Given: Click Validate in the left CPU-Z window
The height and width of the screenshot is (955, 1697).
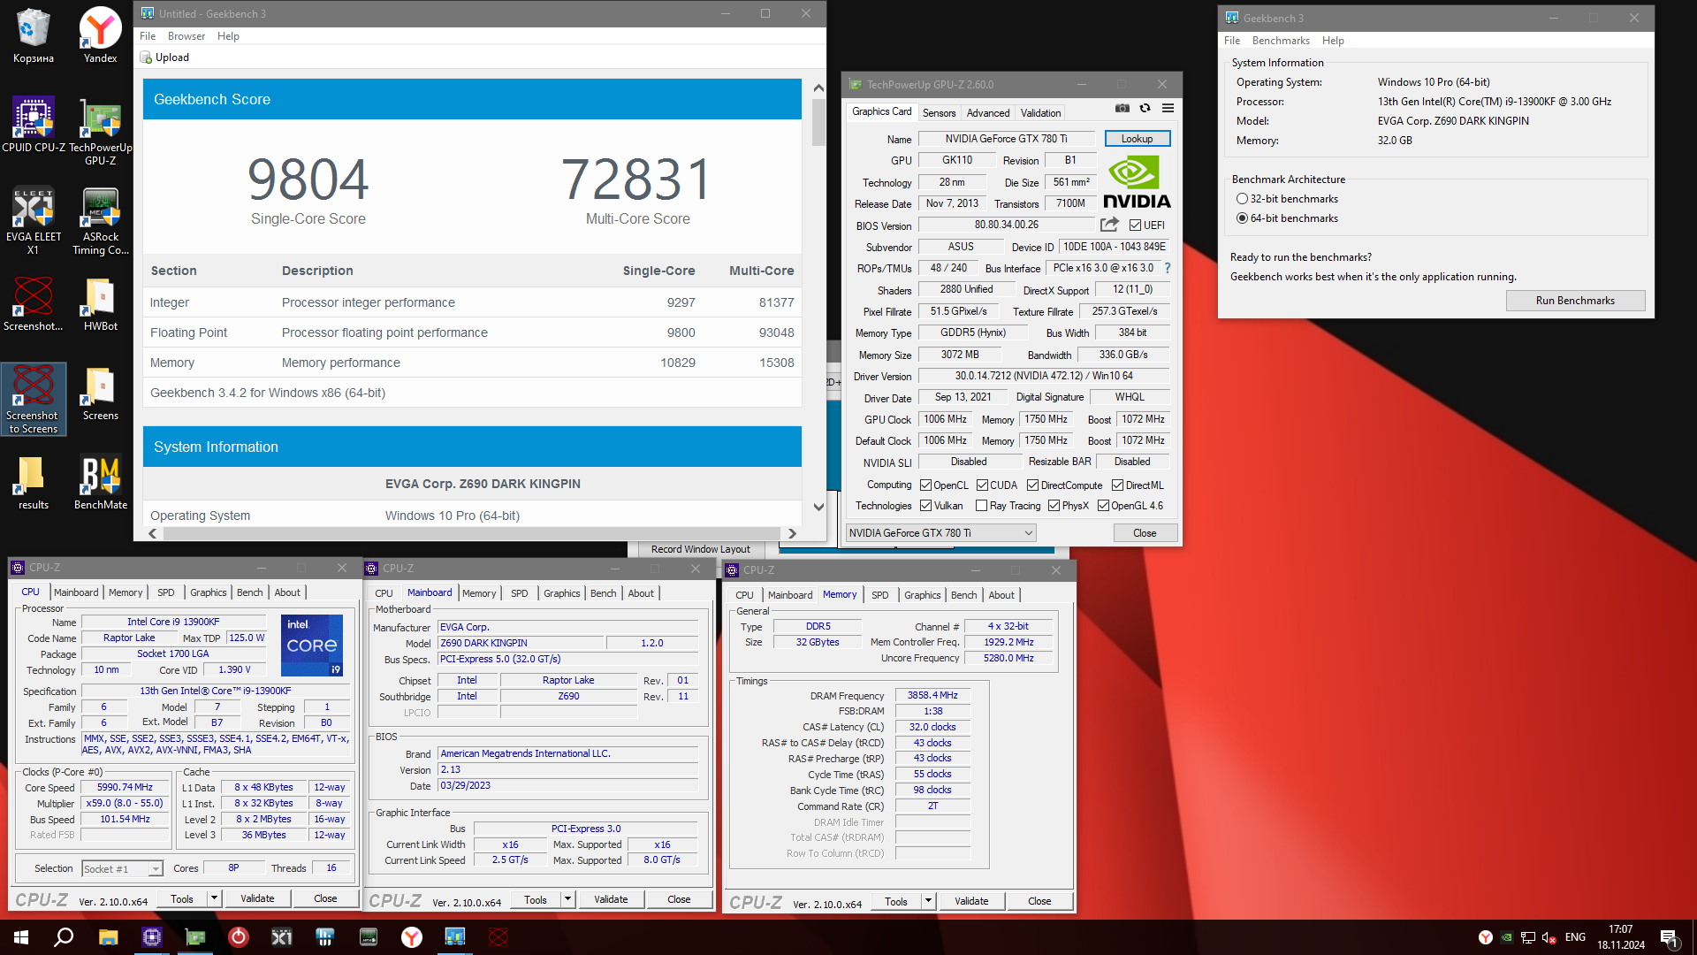Looking at the screenshot, I should pos(257,898).
